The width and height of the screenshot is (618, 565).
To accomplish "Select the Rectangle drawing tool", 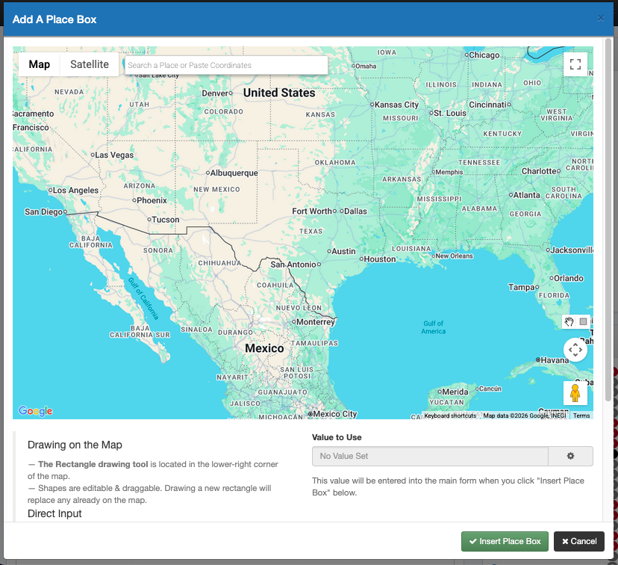I will [x=583, y=321].
